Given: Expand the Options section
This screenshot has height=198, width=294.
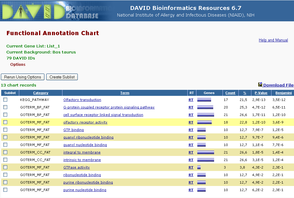Looking at the screenshot, I should 18,64.
